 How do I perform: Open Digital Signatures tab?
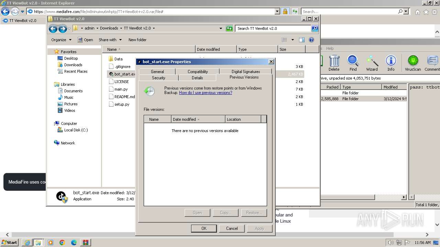[246, 71]
